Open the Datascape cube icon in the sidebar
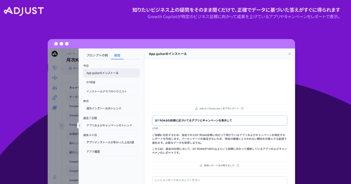 tap(54, 68)
